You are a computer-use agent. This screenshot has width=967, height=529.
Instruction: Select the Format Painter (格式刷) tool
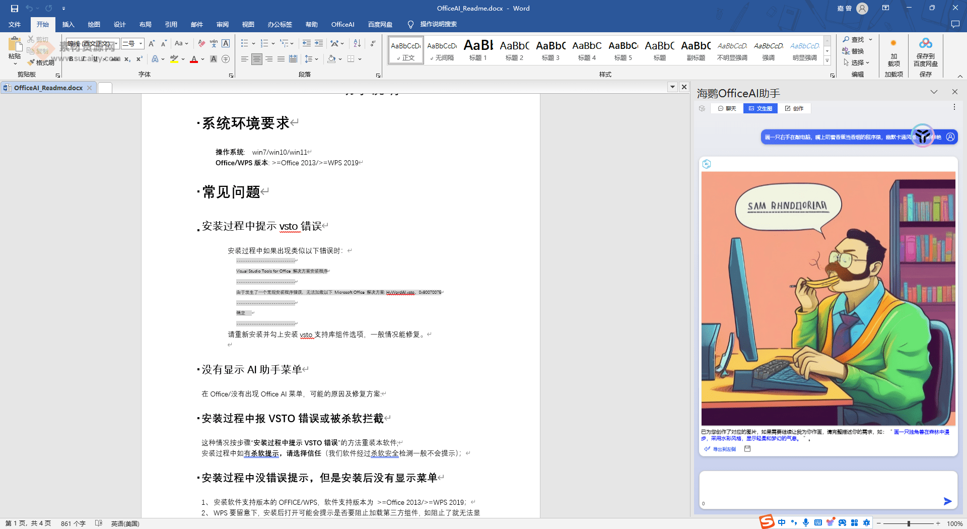click(x=42, y=62)
